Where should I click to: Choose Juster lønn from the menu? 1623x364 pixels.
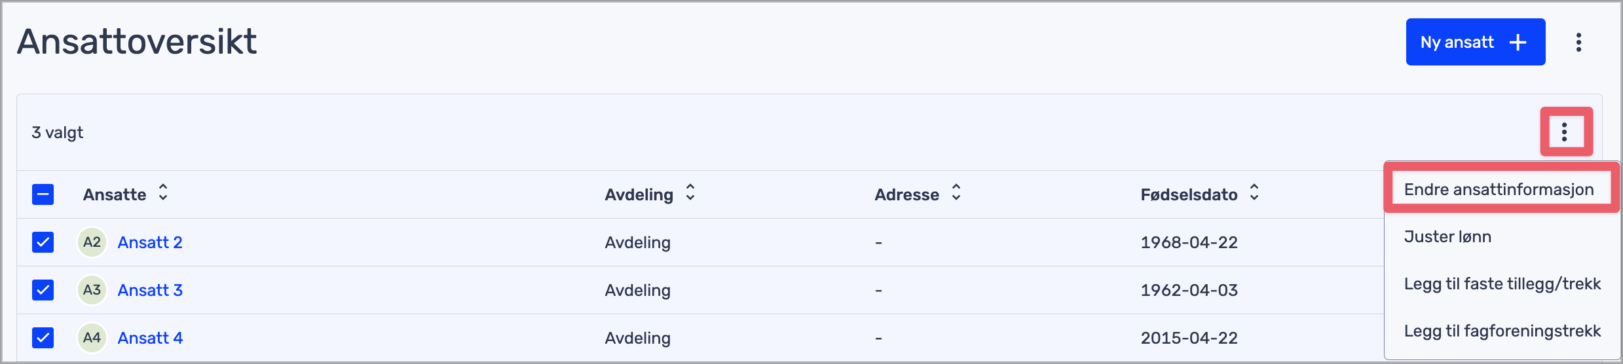[1447, 237]
